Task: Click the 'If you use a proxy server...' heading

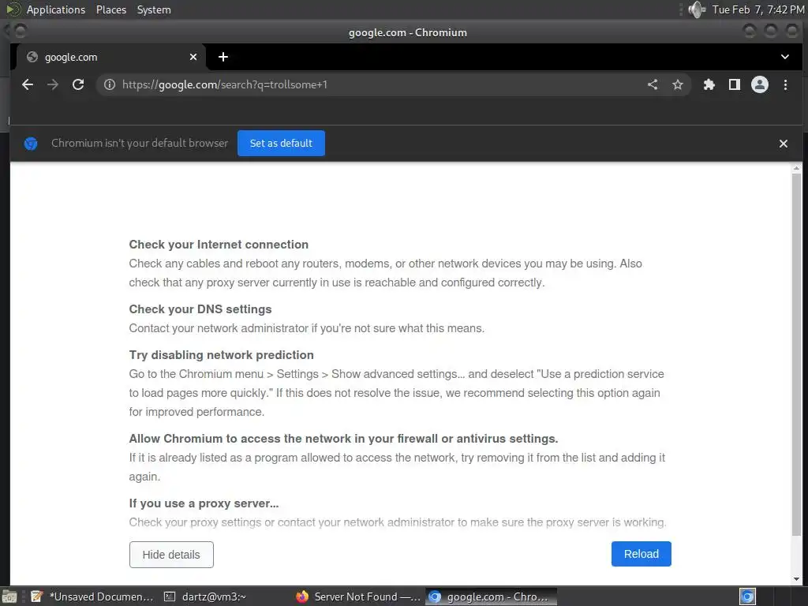Action: point(204,503)
